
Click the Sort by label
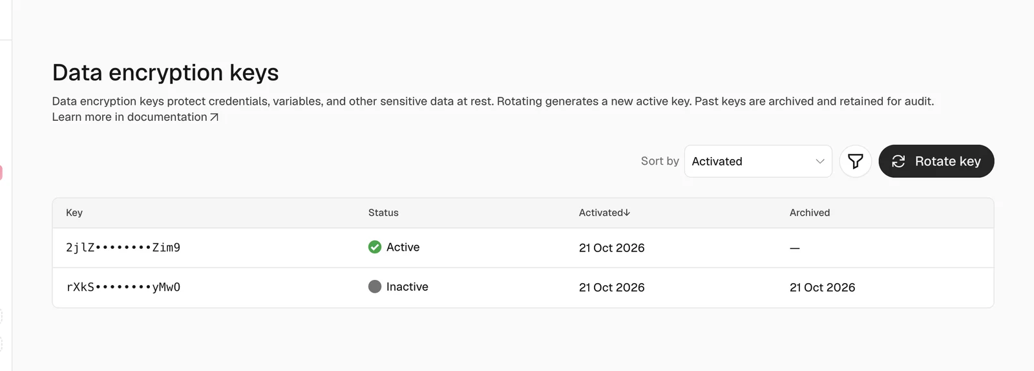pos(660,161)
